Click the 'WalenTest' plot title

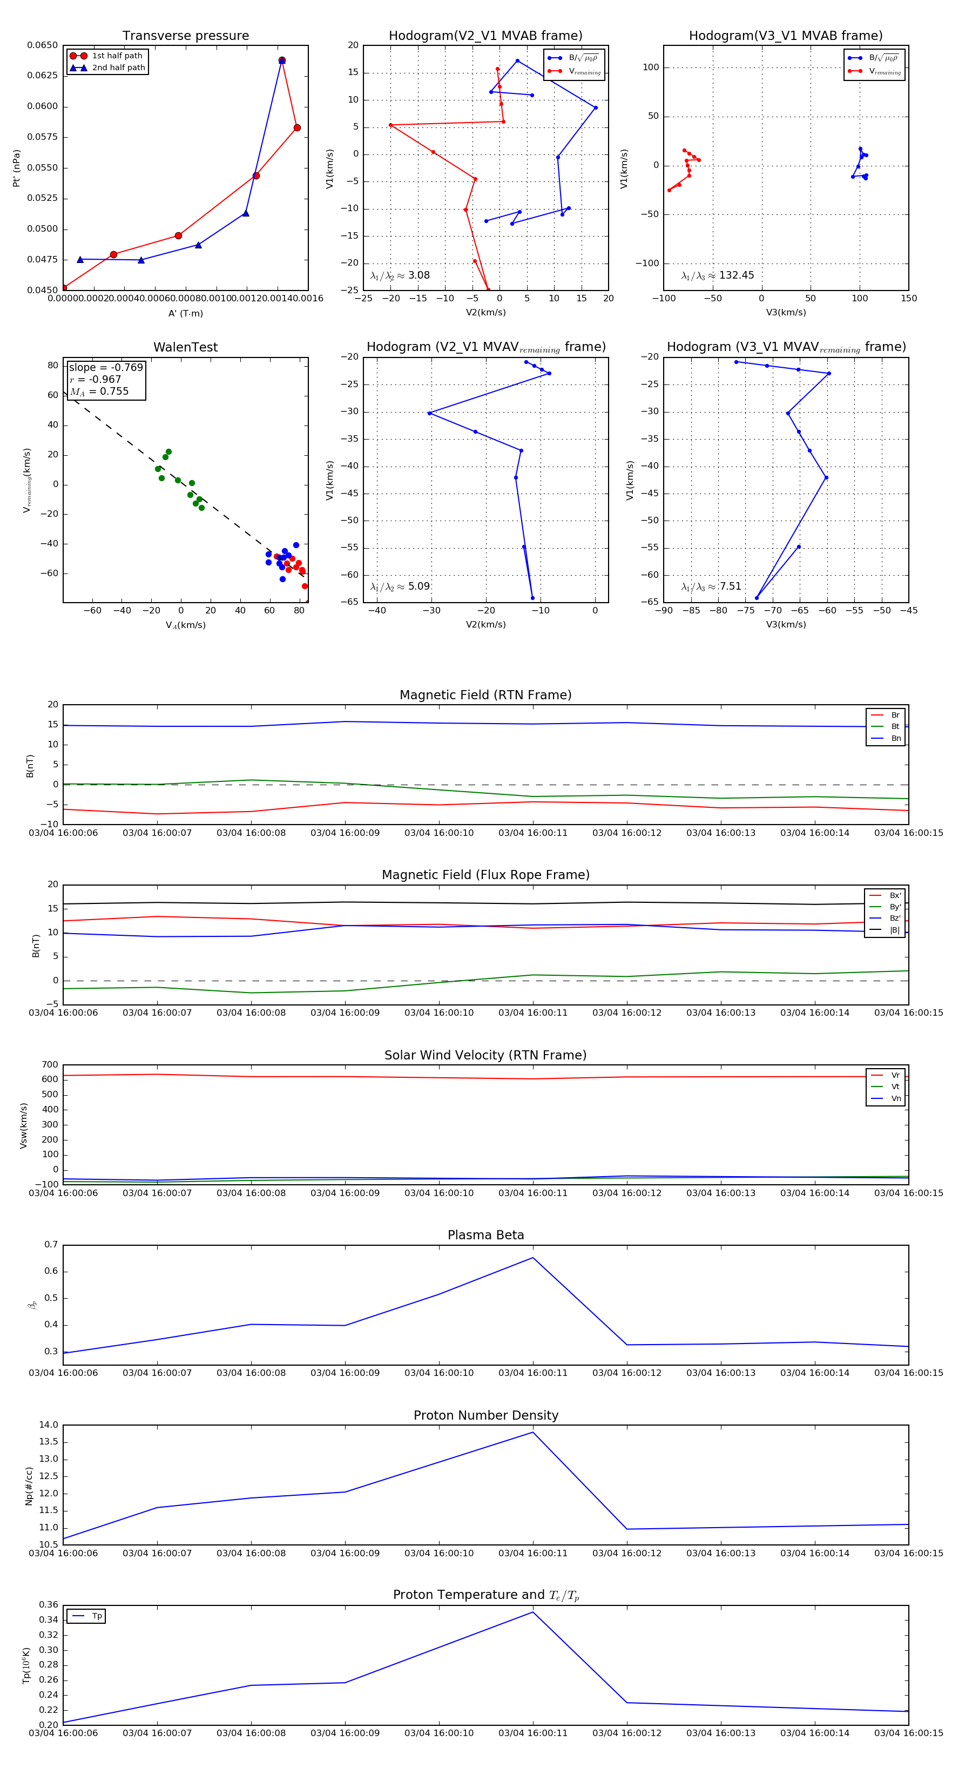pyautogui.click(x=185, y=347)
